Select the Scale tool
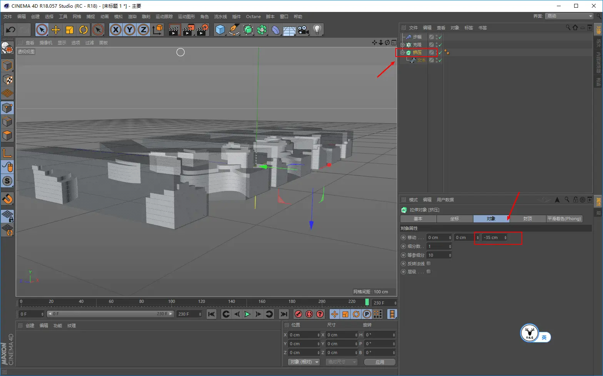This screenshot has height=376, width=603. pyautogui.click(x=70, y=30)
